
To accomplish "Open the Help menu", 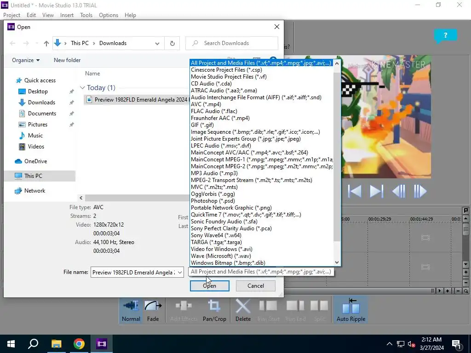I will coord(130,15).
